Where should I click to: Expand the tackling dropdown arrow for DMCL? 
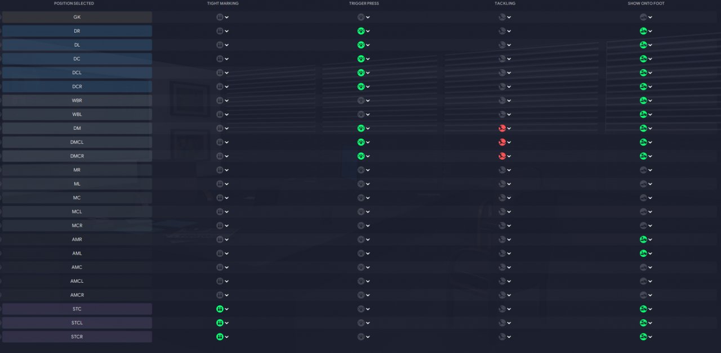[x=509, y=142]
